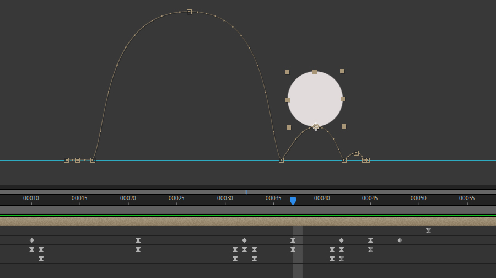
Task: Click the small blue marker above the time ruler
Action: [246, 192]
